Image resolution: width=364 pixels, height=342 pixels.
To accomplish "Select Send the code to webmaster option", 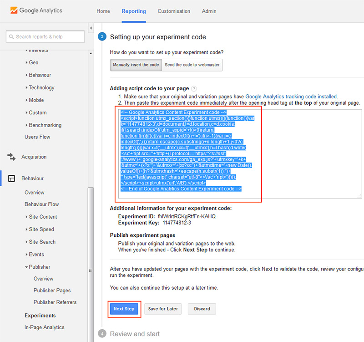I will 192,65.
